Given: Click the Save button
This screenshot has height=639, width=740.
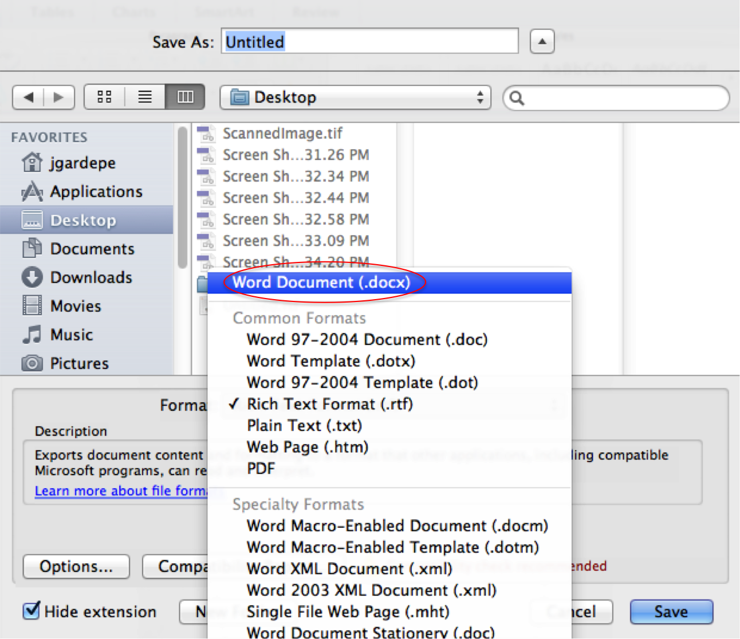Looking at the screenshot, I should pyautogui.click(x=671, y=612).
